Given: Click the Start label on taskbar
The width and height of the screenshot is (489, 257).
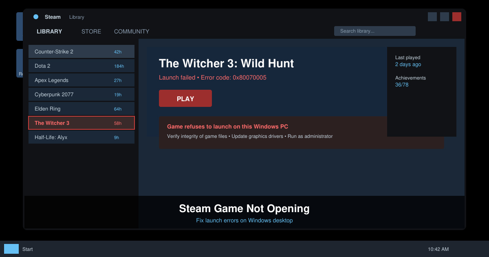Looking at the screenshot, I should [x=28, y=249].
